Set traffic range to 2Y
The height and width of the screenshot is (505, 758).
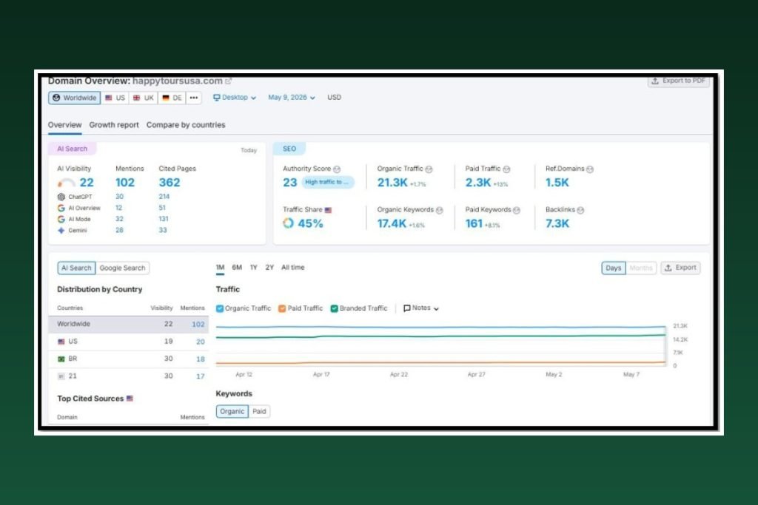click(269, 268)
